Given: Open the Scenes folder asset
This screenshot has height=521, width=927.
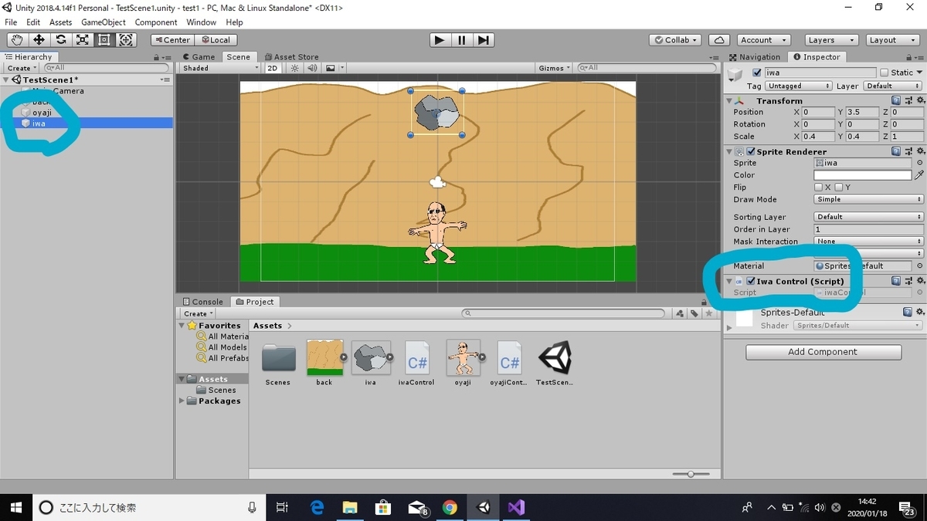Looking at the screenshot, I should [x=278, y=364].
